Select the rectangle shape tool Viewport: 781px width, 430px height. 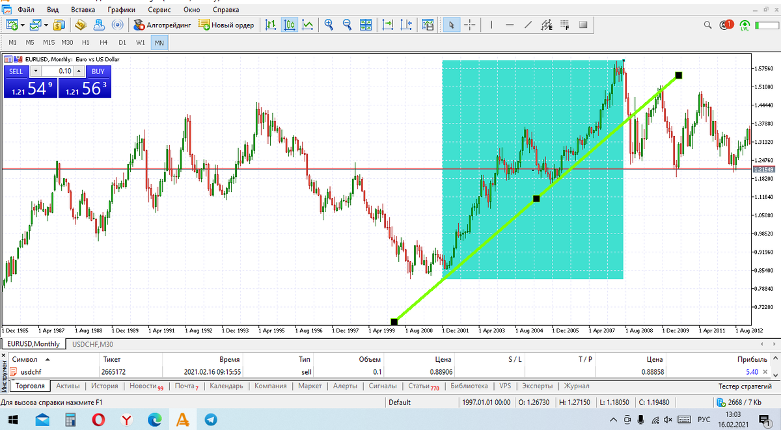click(582, 25)
